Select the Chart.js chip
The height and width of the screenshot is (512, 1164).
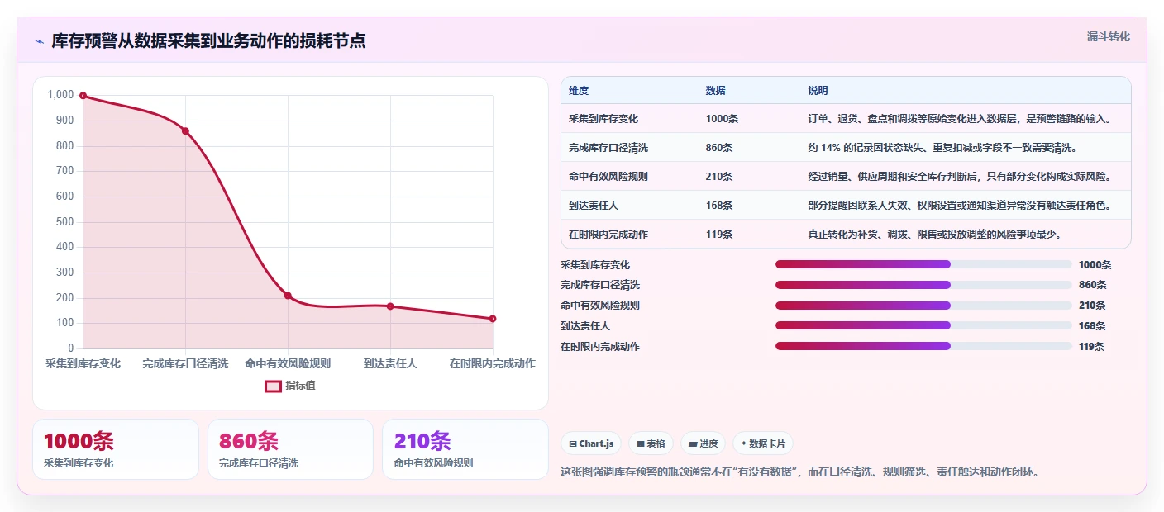coord(591,443)
